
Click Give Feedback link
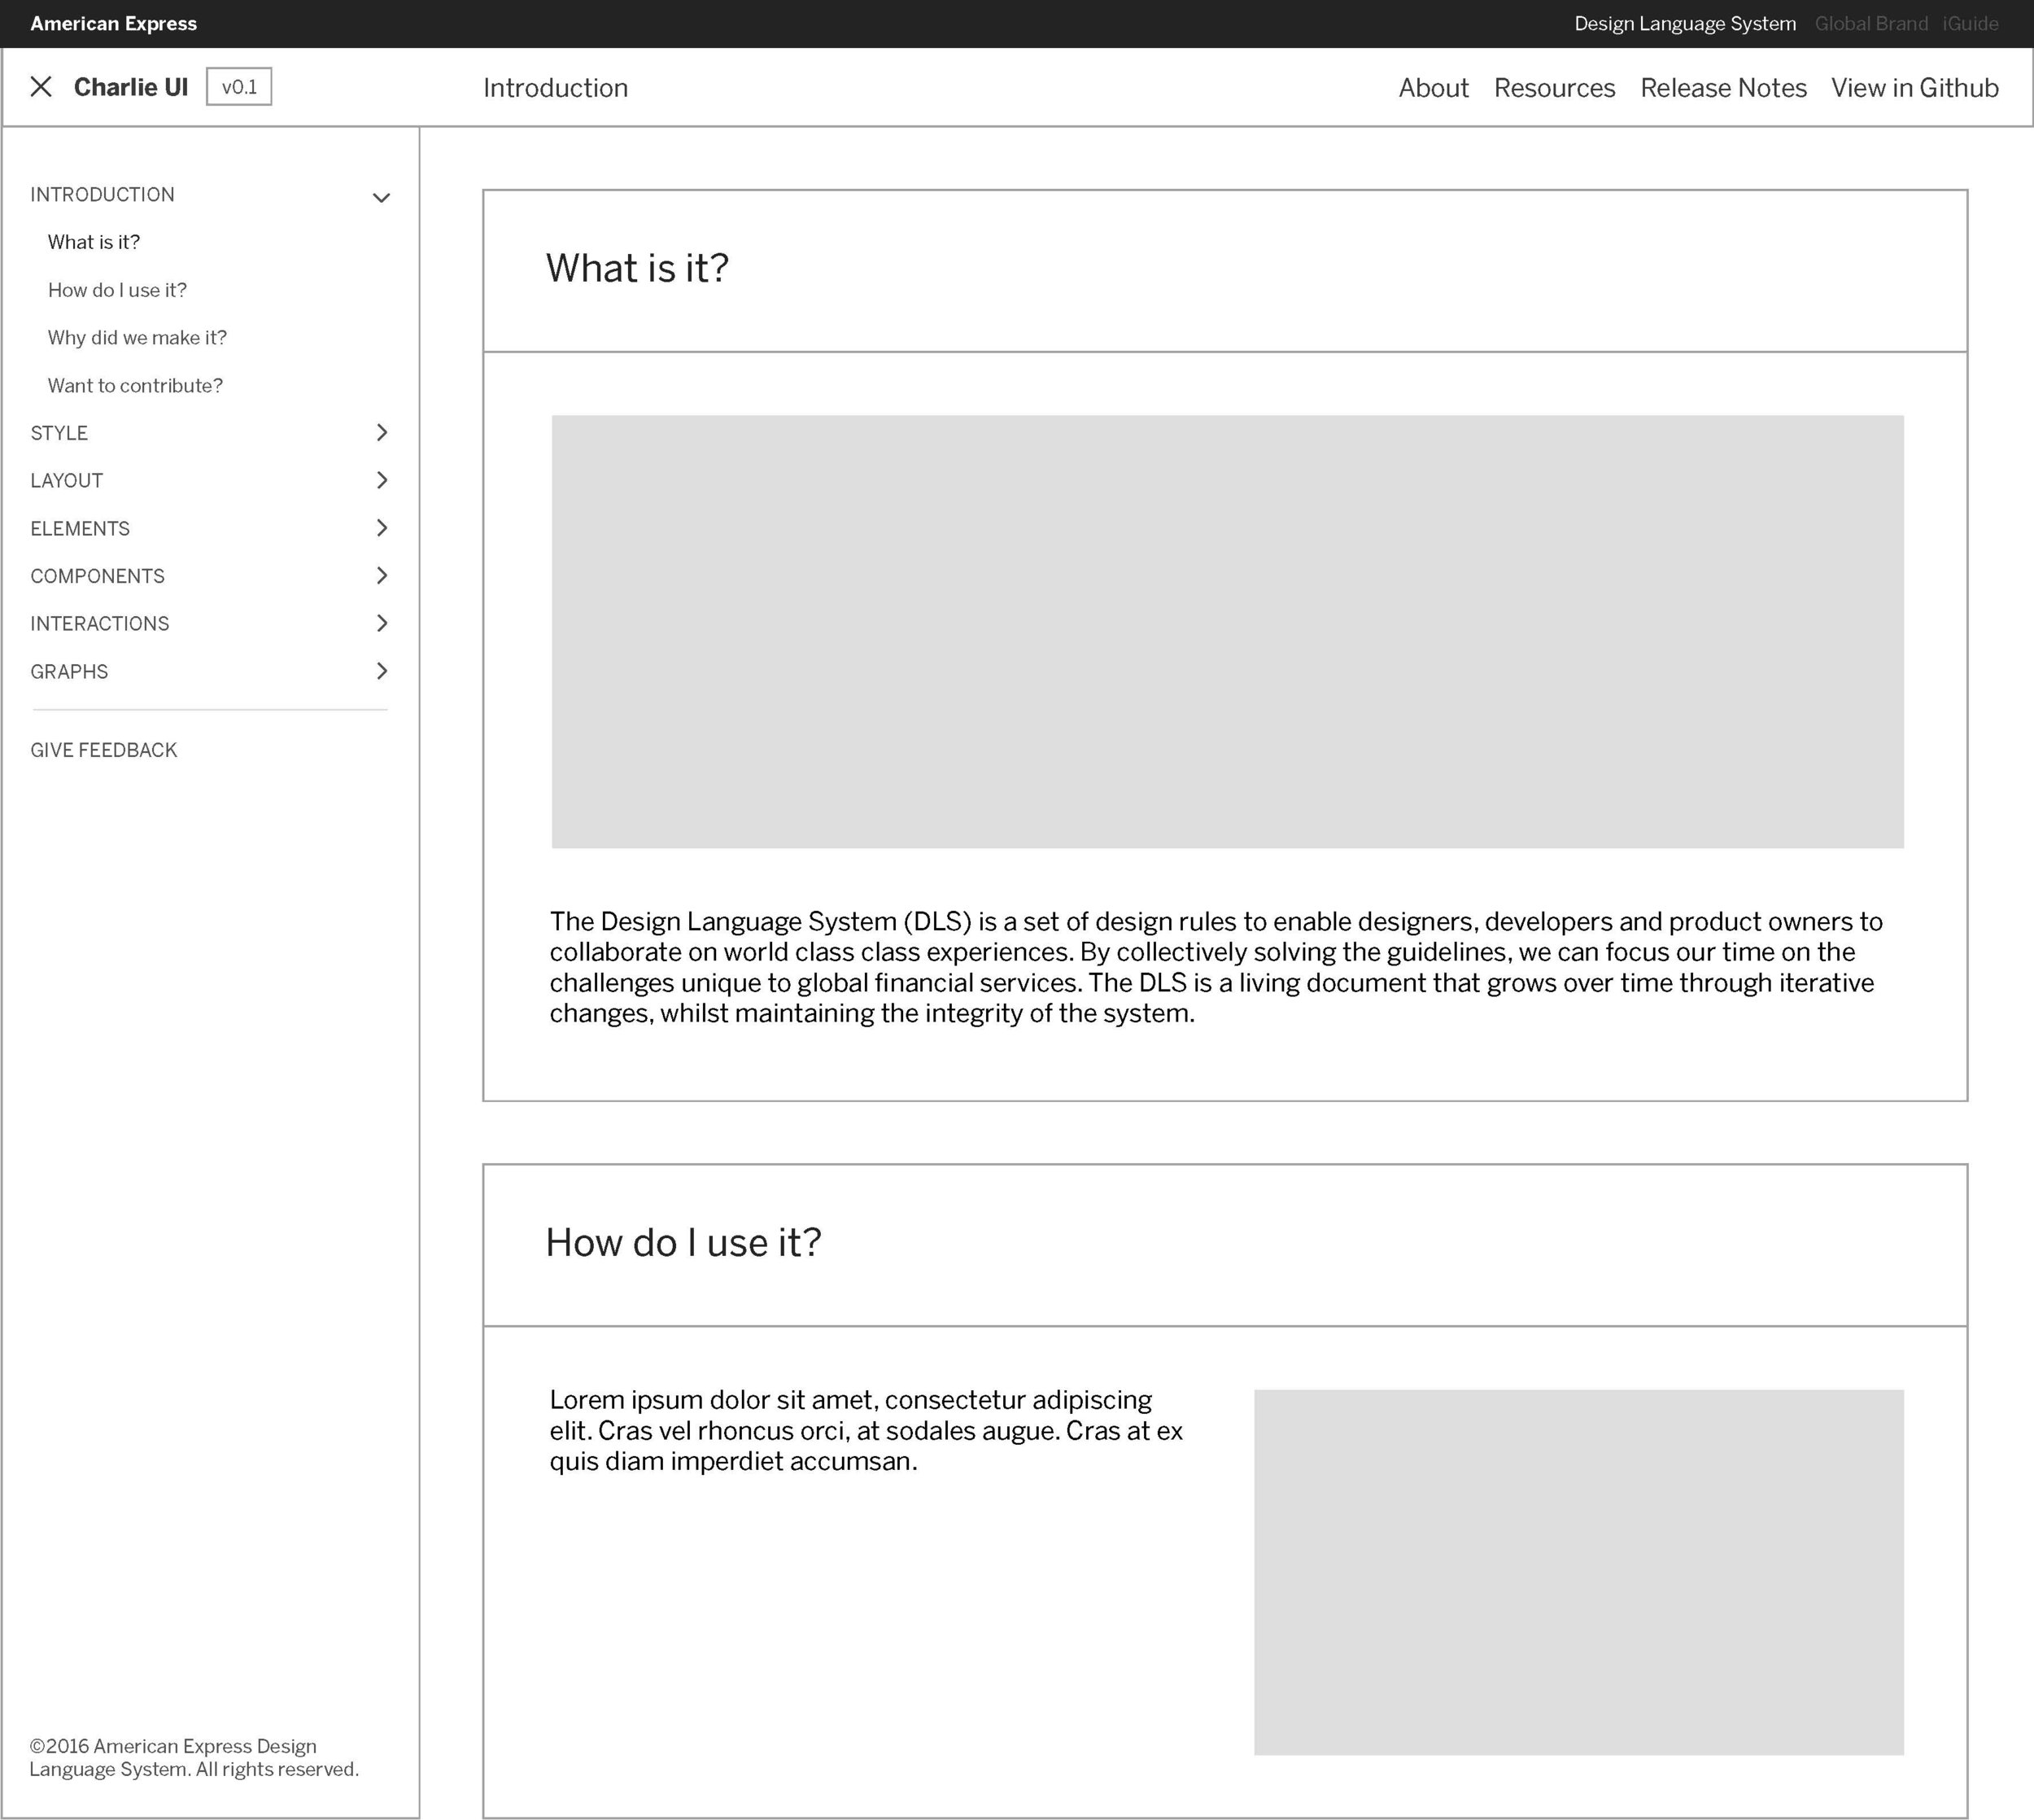(x=103, y=750)
